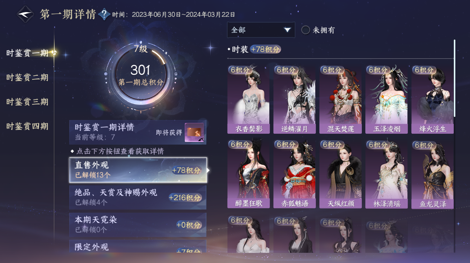Choose the 玉泽凌烟 costume thumbnail
470x263 pixels.
click(386, 99)
